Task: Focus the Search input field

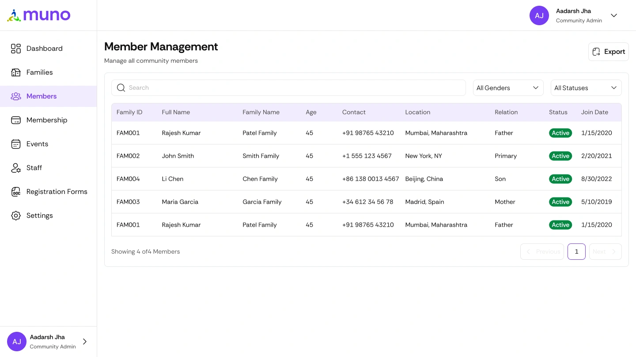Action: point(288,88)
